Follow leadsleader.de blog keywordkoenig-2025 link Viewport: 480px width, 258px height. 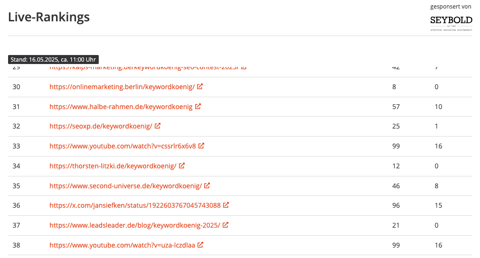[135, 225]
